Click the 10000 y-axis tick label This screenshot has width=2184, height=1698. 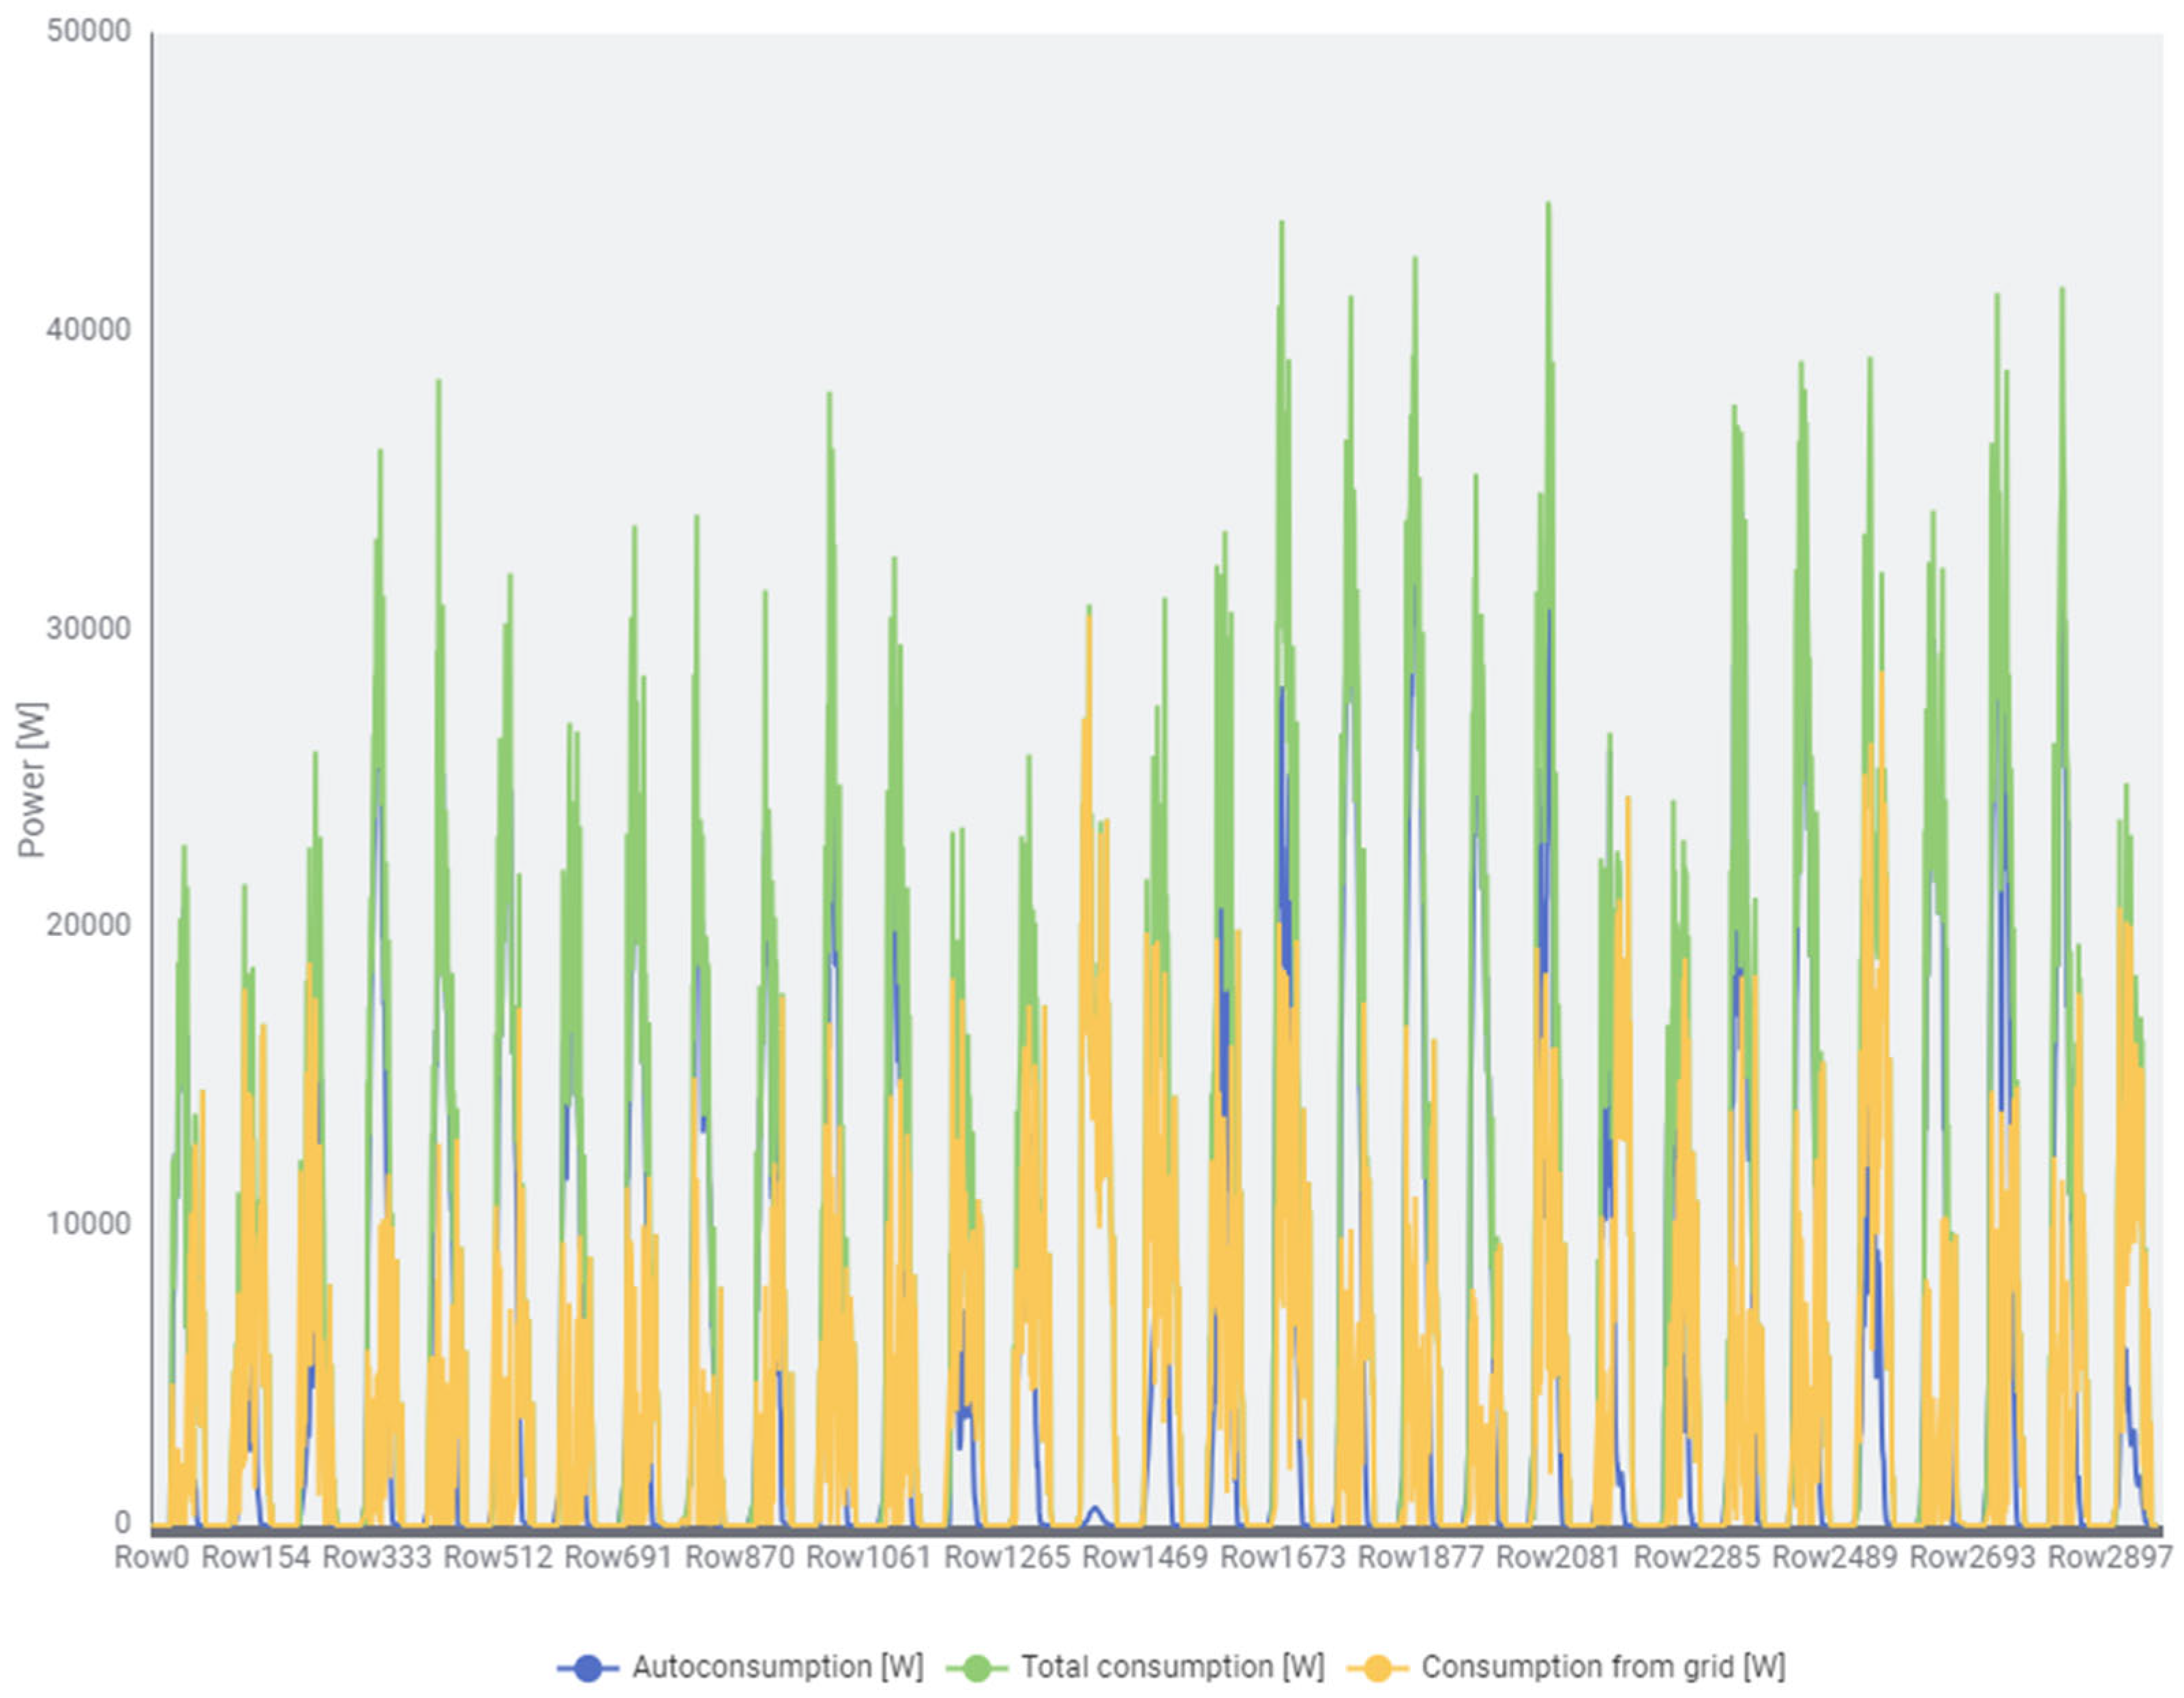click(x=89, y=1224)
